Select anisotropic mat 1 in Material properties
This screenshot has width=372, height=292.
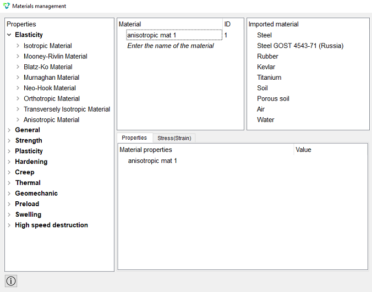click(x=152, y=161)
